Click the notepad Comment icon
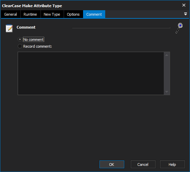The image size is (190, 172). pos(9,28)
